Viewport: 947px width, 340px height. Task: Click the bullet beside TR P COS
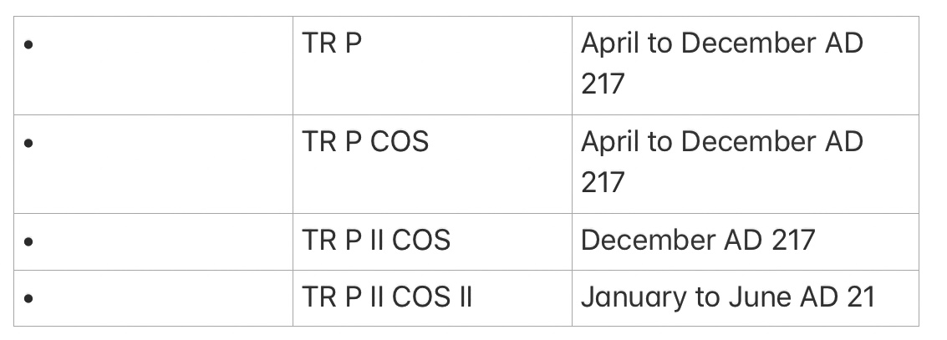[30, 144]
